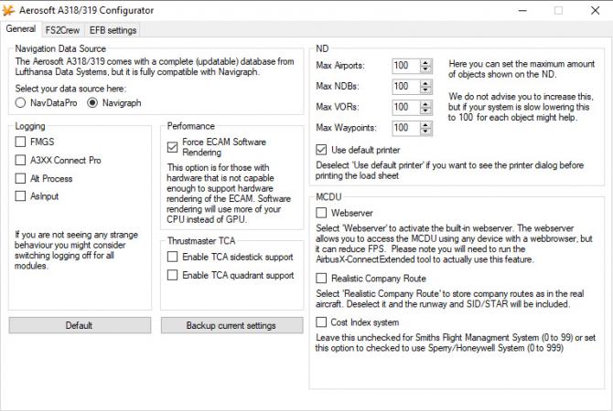Decrease Max NDBs with down arrow
Viewport: 613px width, 411px height.
[x=425, y=90]
